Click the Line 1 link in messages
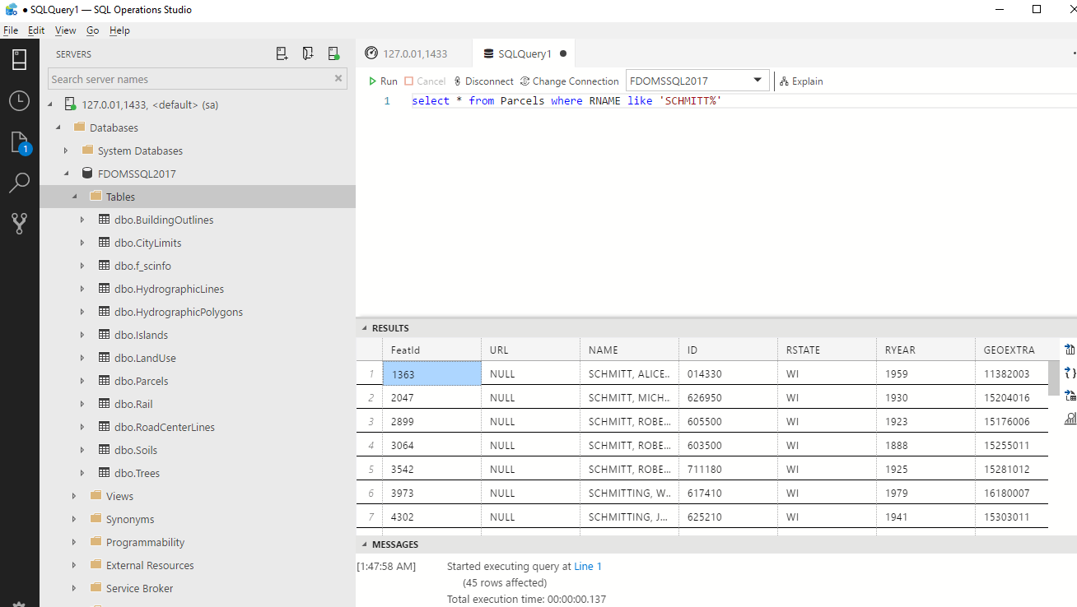The image size is (1077, 607). tap(588, 566)
